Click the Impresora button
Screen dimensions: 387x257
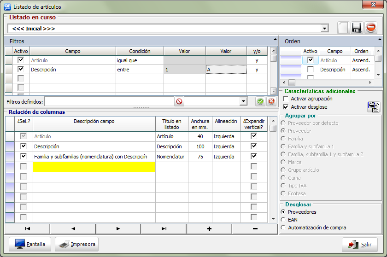pos(76,244)
